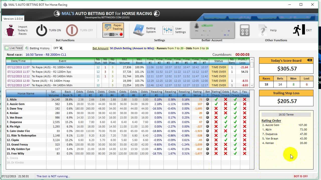
Task: Click Bet? circle for Duquessa row
Action: pyautogui.click(x=207, y=122)
